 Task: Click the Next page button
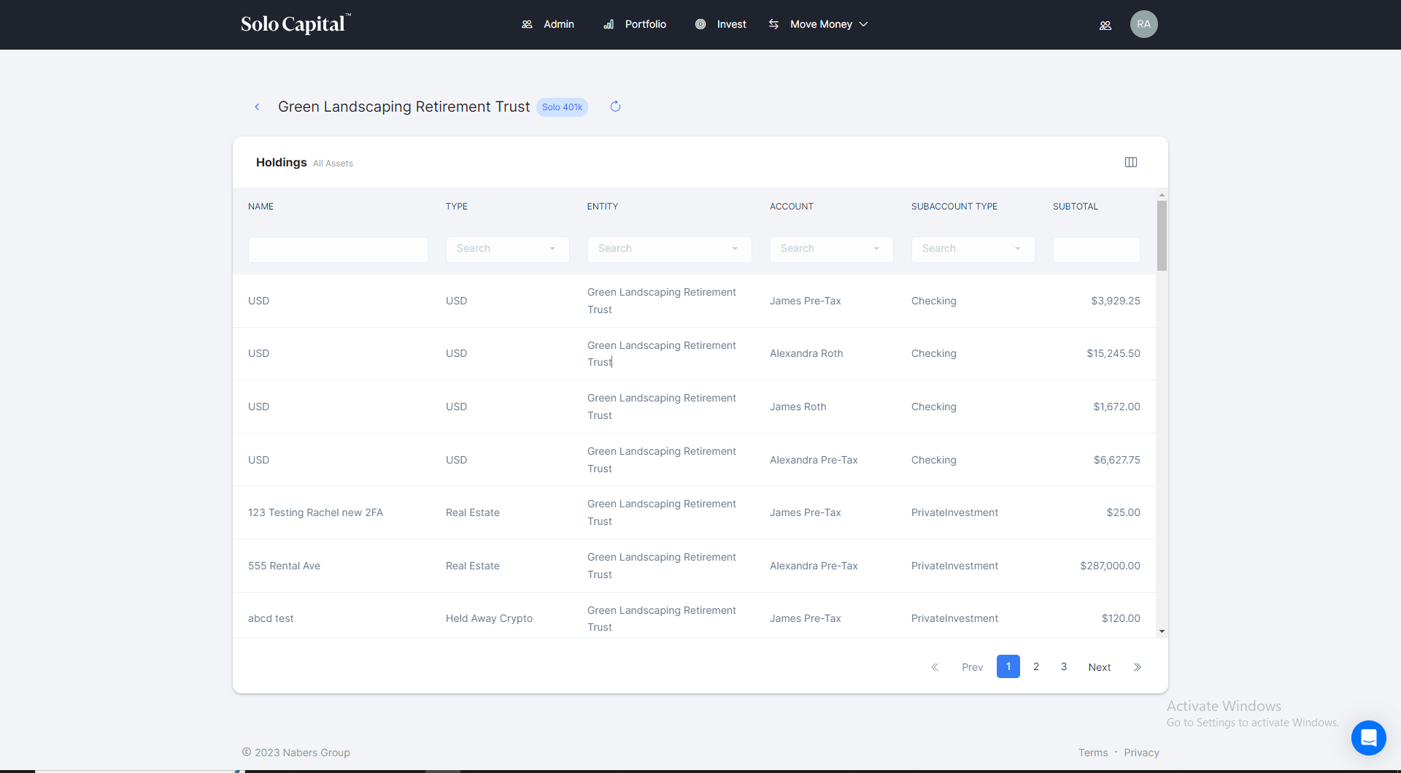pyautogui.click(x=1099, y=667)
